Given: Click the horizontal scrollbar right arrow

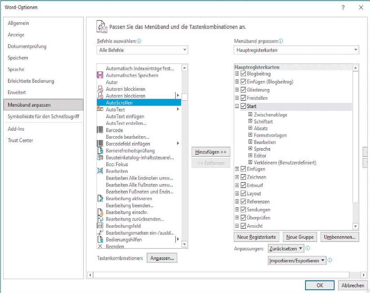Looking at the screenshot, I should coord(364,275).
